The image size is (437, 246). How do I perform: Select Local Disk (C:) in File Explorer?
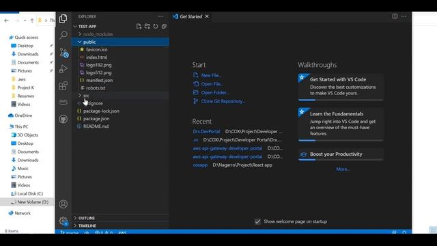coord(30,193)
